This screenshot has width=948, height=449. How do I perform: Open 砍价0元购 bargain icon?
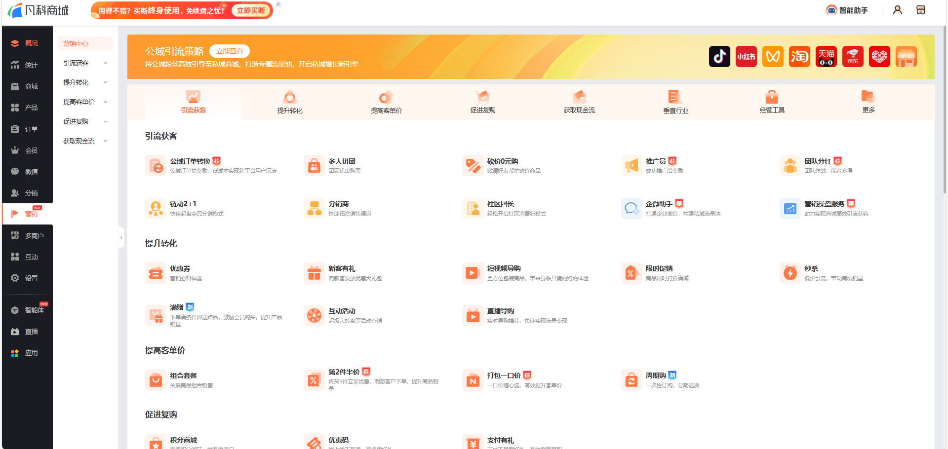tap(473, 166)
